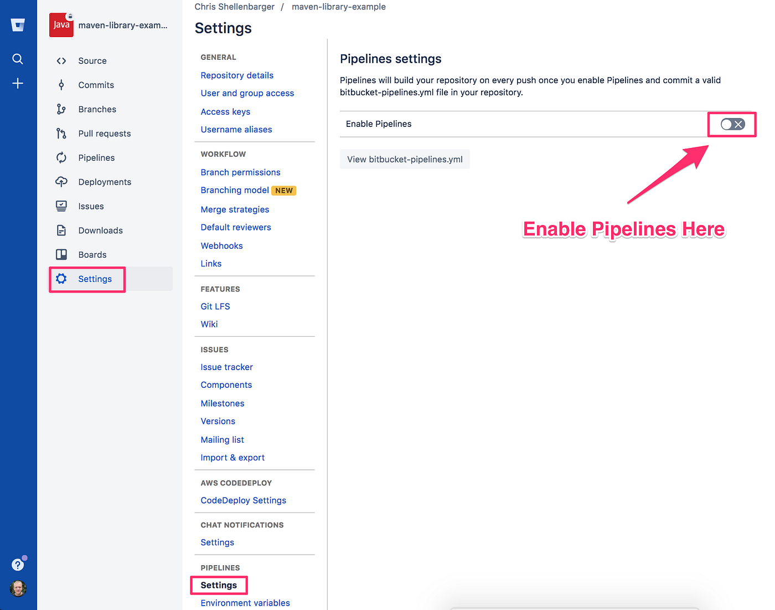Open the Environment variables page
This screenshot has height=610, width=775.
coord(245,603)
